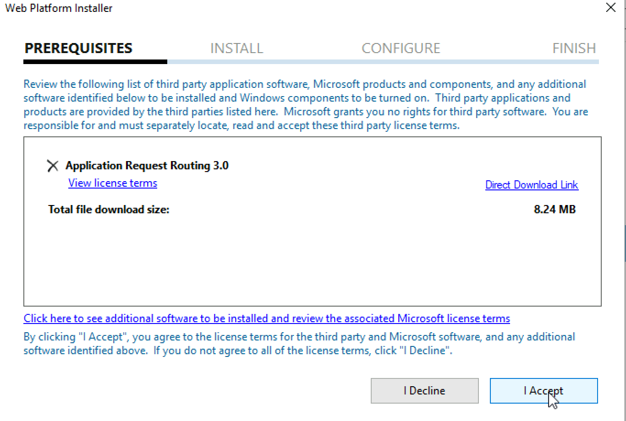Image resolution: width=626 pixels, height=421 pixels.
Task: Click the Web Platform Installer title text
Action: (x=59, y=8)
